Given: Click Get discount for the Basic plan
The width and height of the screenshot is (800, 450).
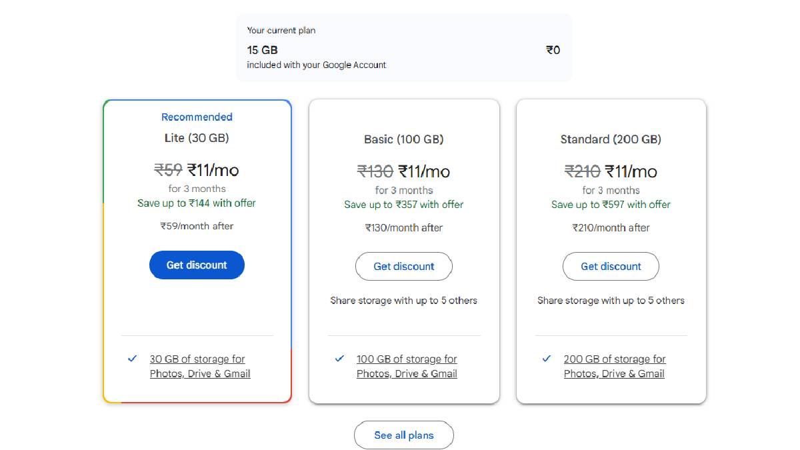Looking at the screenshot, I should pyautogui.click(x=404, y=267).
